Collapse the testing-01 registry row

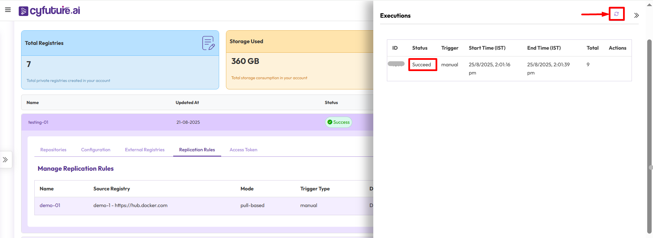(38, 122)
